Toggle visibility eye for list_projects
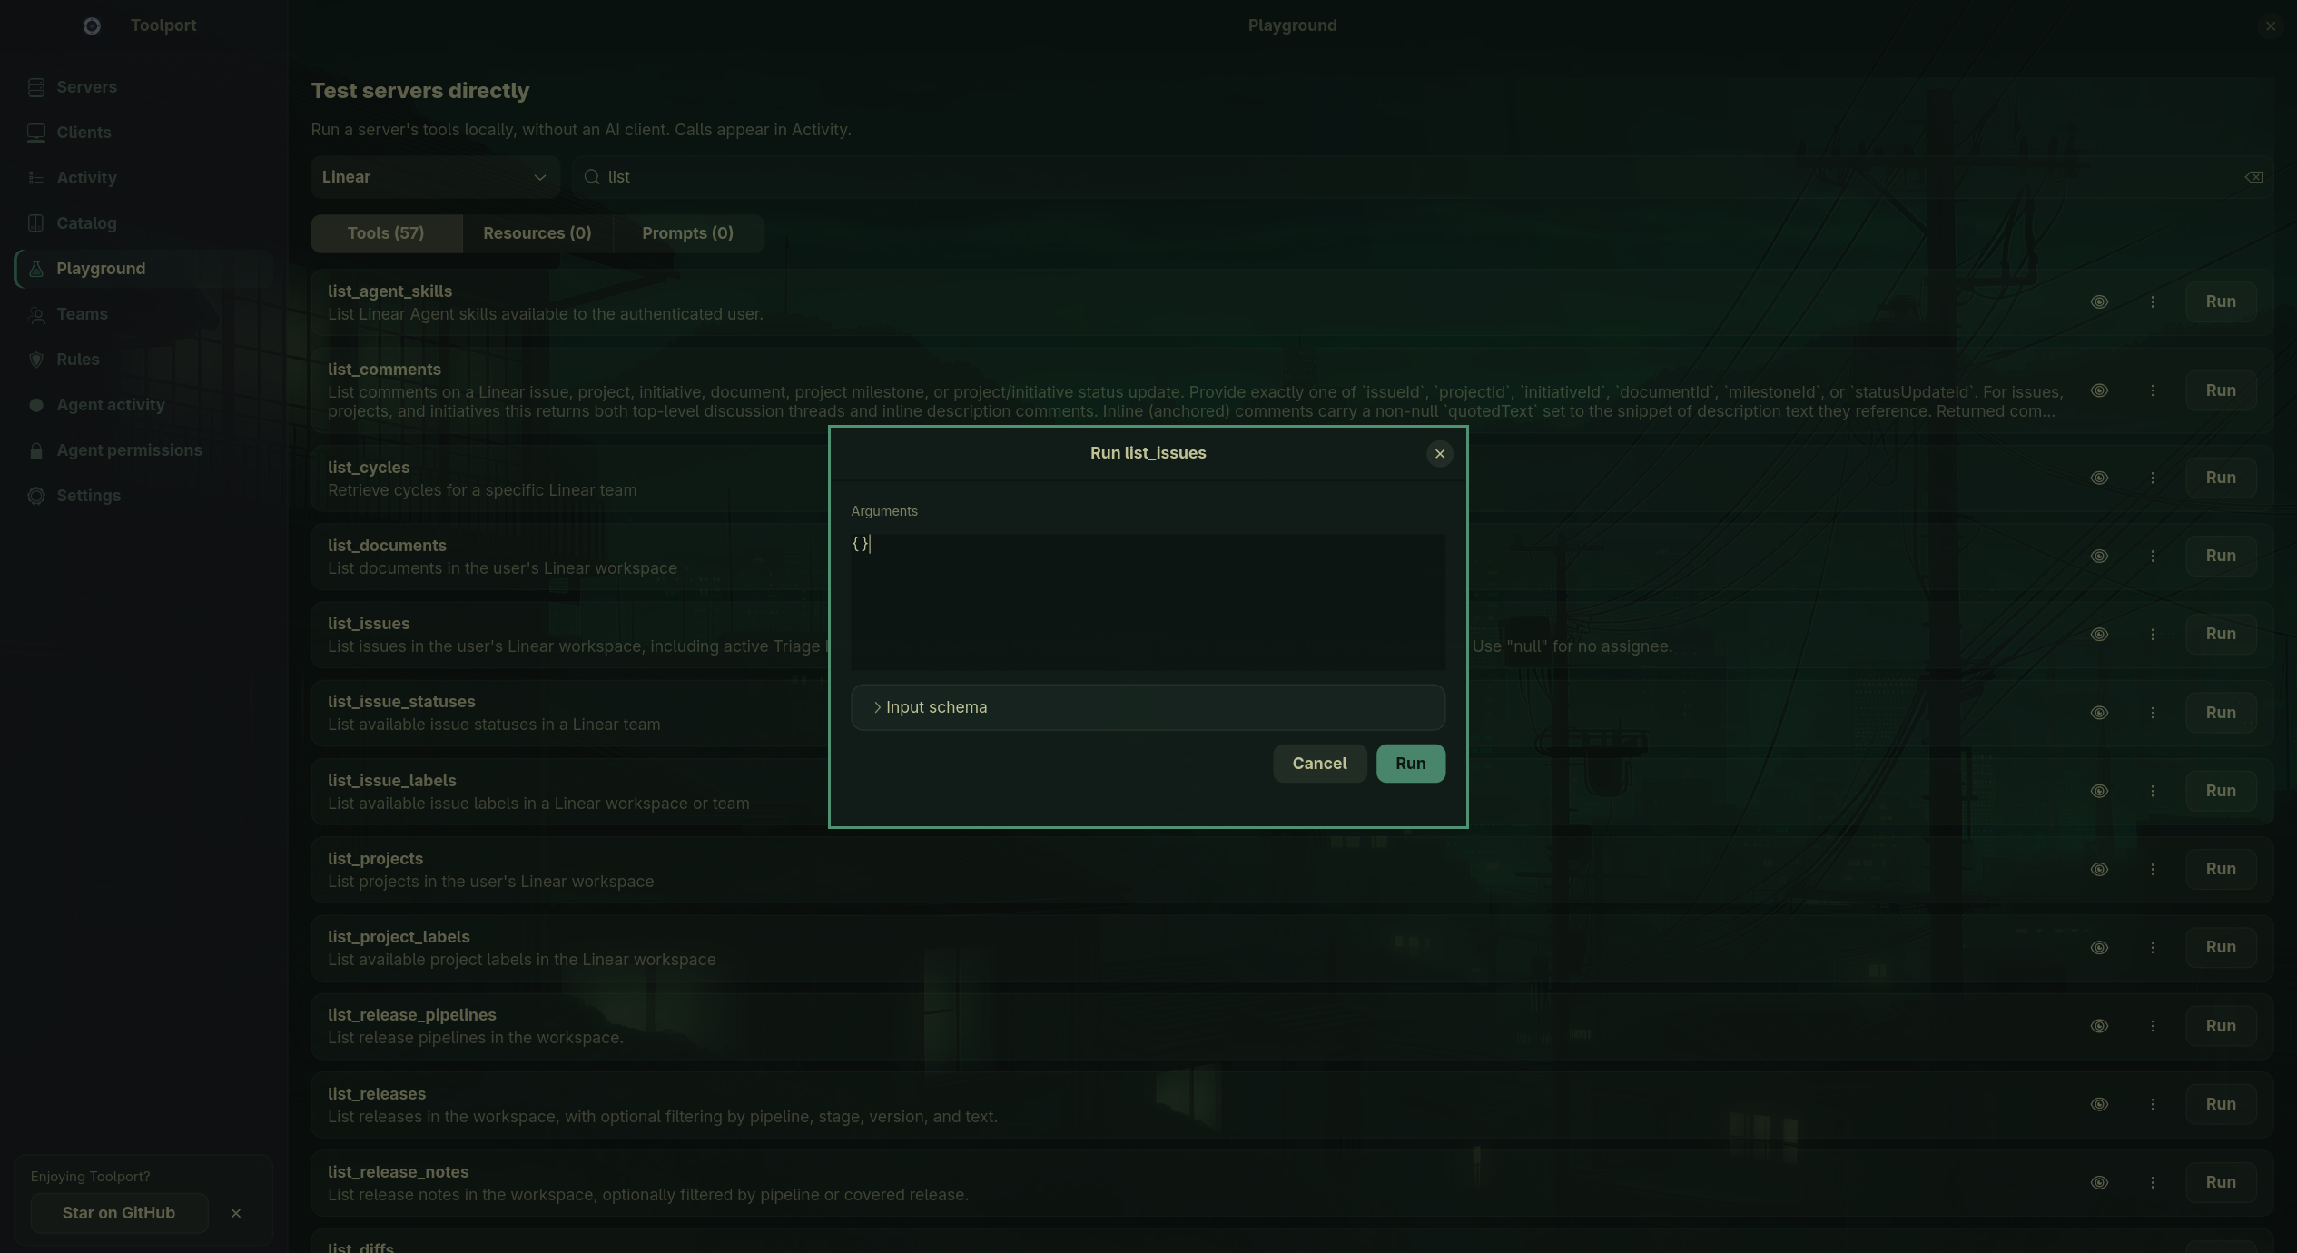 (x=2099, y=869)
